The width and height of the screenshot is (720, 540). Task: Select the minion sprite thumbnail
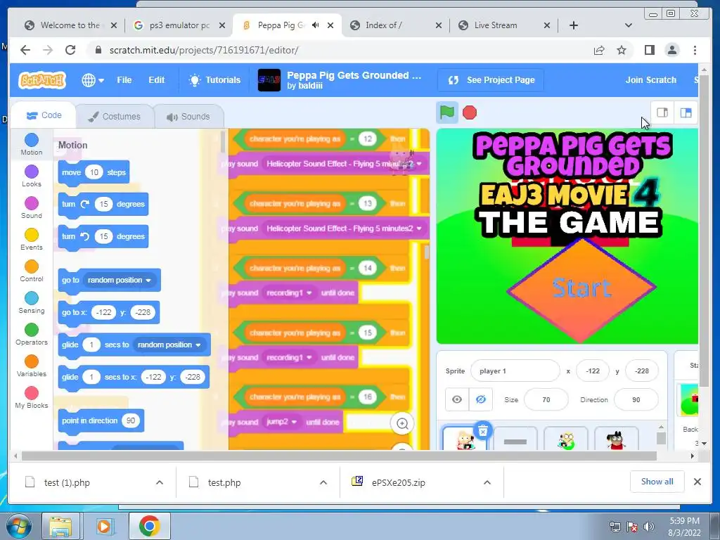[566, 439]
